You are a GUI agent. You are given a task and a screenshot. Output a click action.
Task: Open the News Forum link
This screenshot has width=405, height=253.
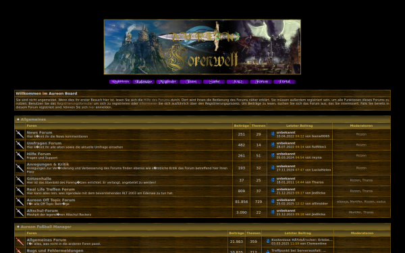(39, 132)
